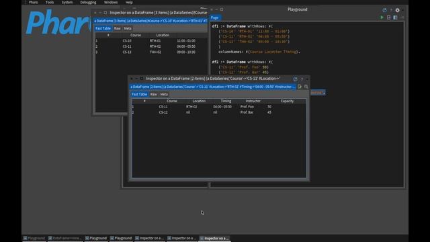Click the help question mark in Playground title bar
Image resolution: width=430 pixels, height=242 pixels.
391,10
